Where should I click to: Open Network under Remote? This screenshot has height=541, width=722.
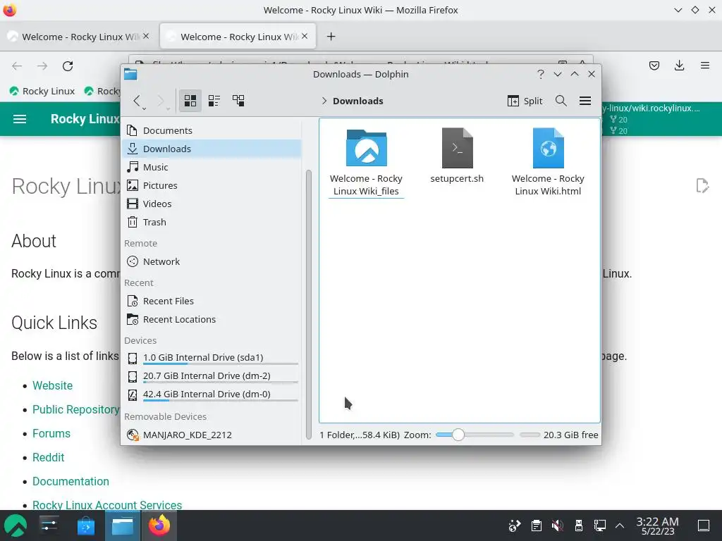point(212,261)
